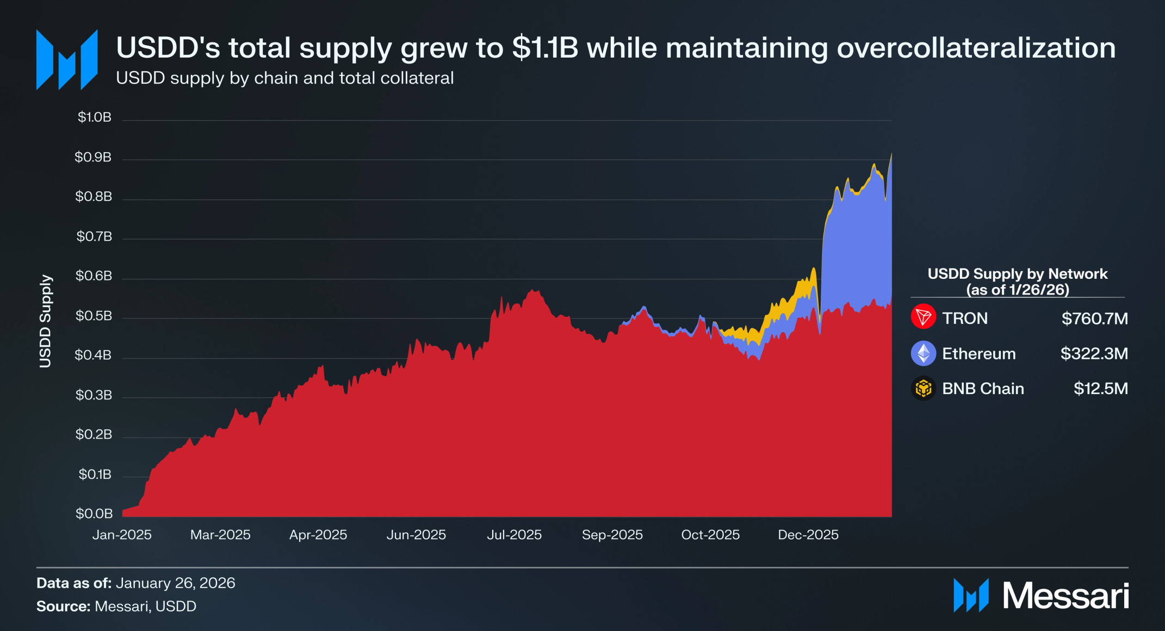
Task: Click the Messari logo at top left
Action: click(66, 60)
